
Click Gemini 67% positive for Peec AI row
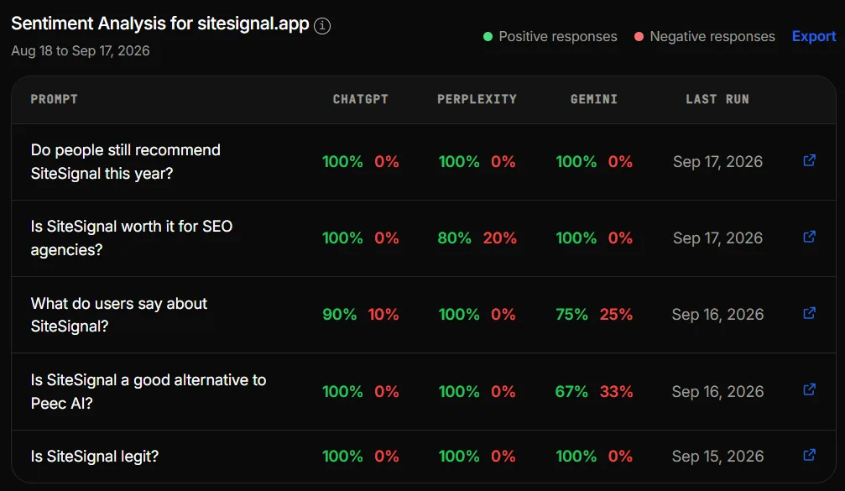[x=571, y=391]
